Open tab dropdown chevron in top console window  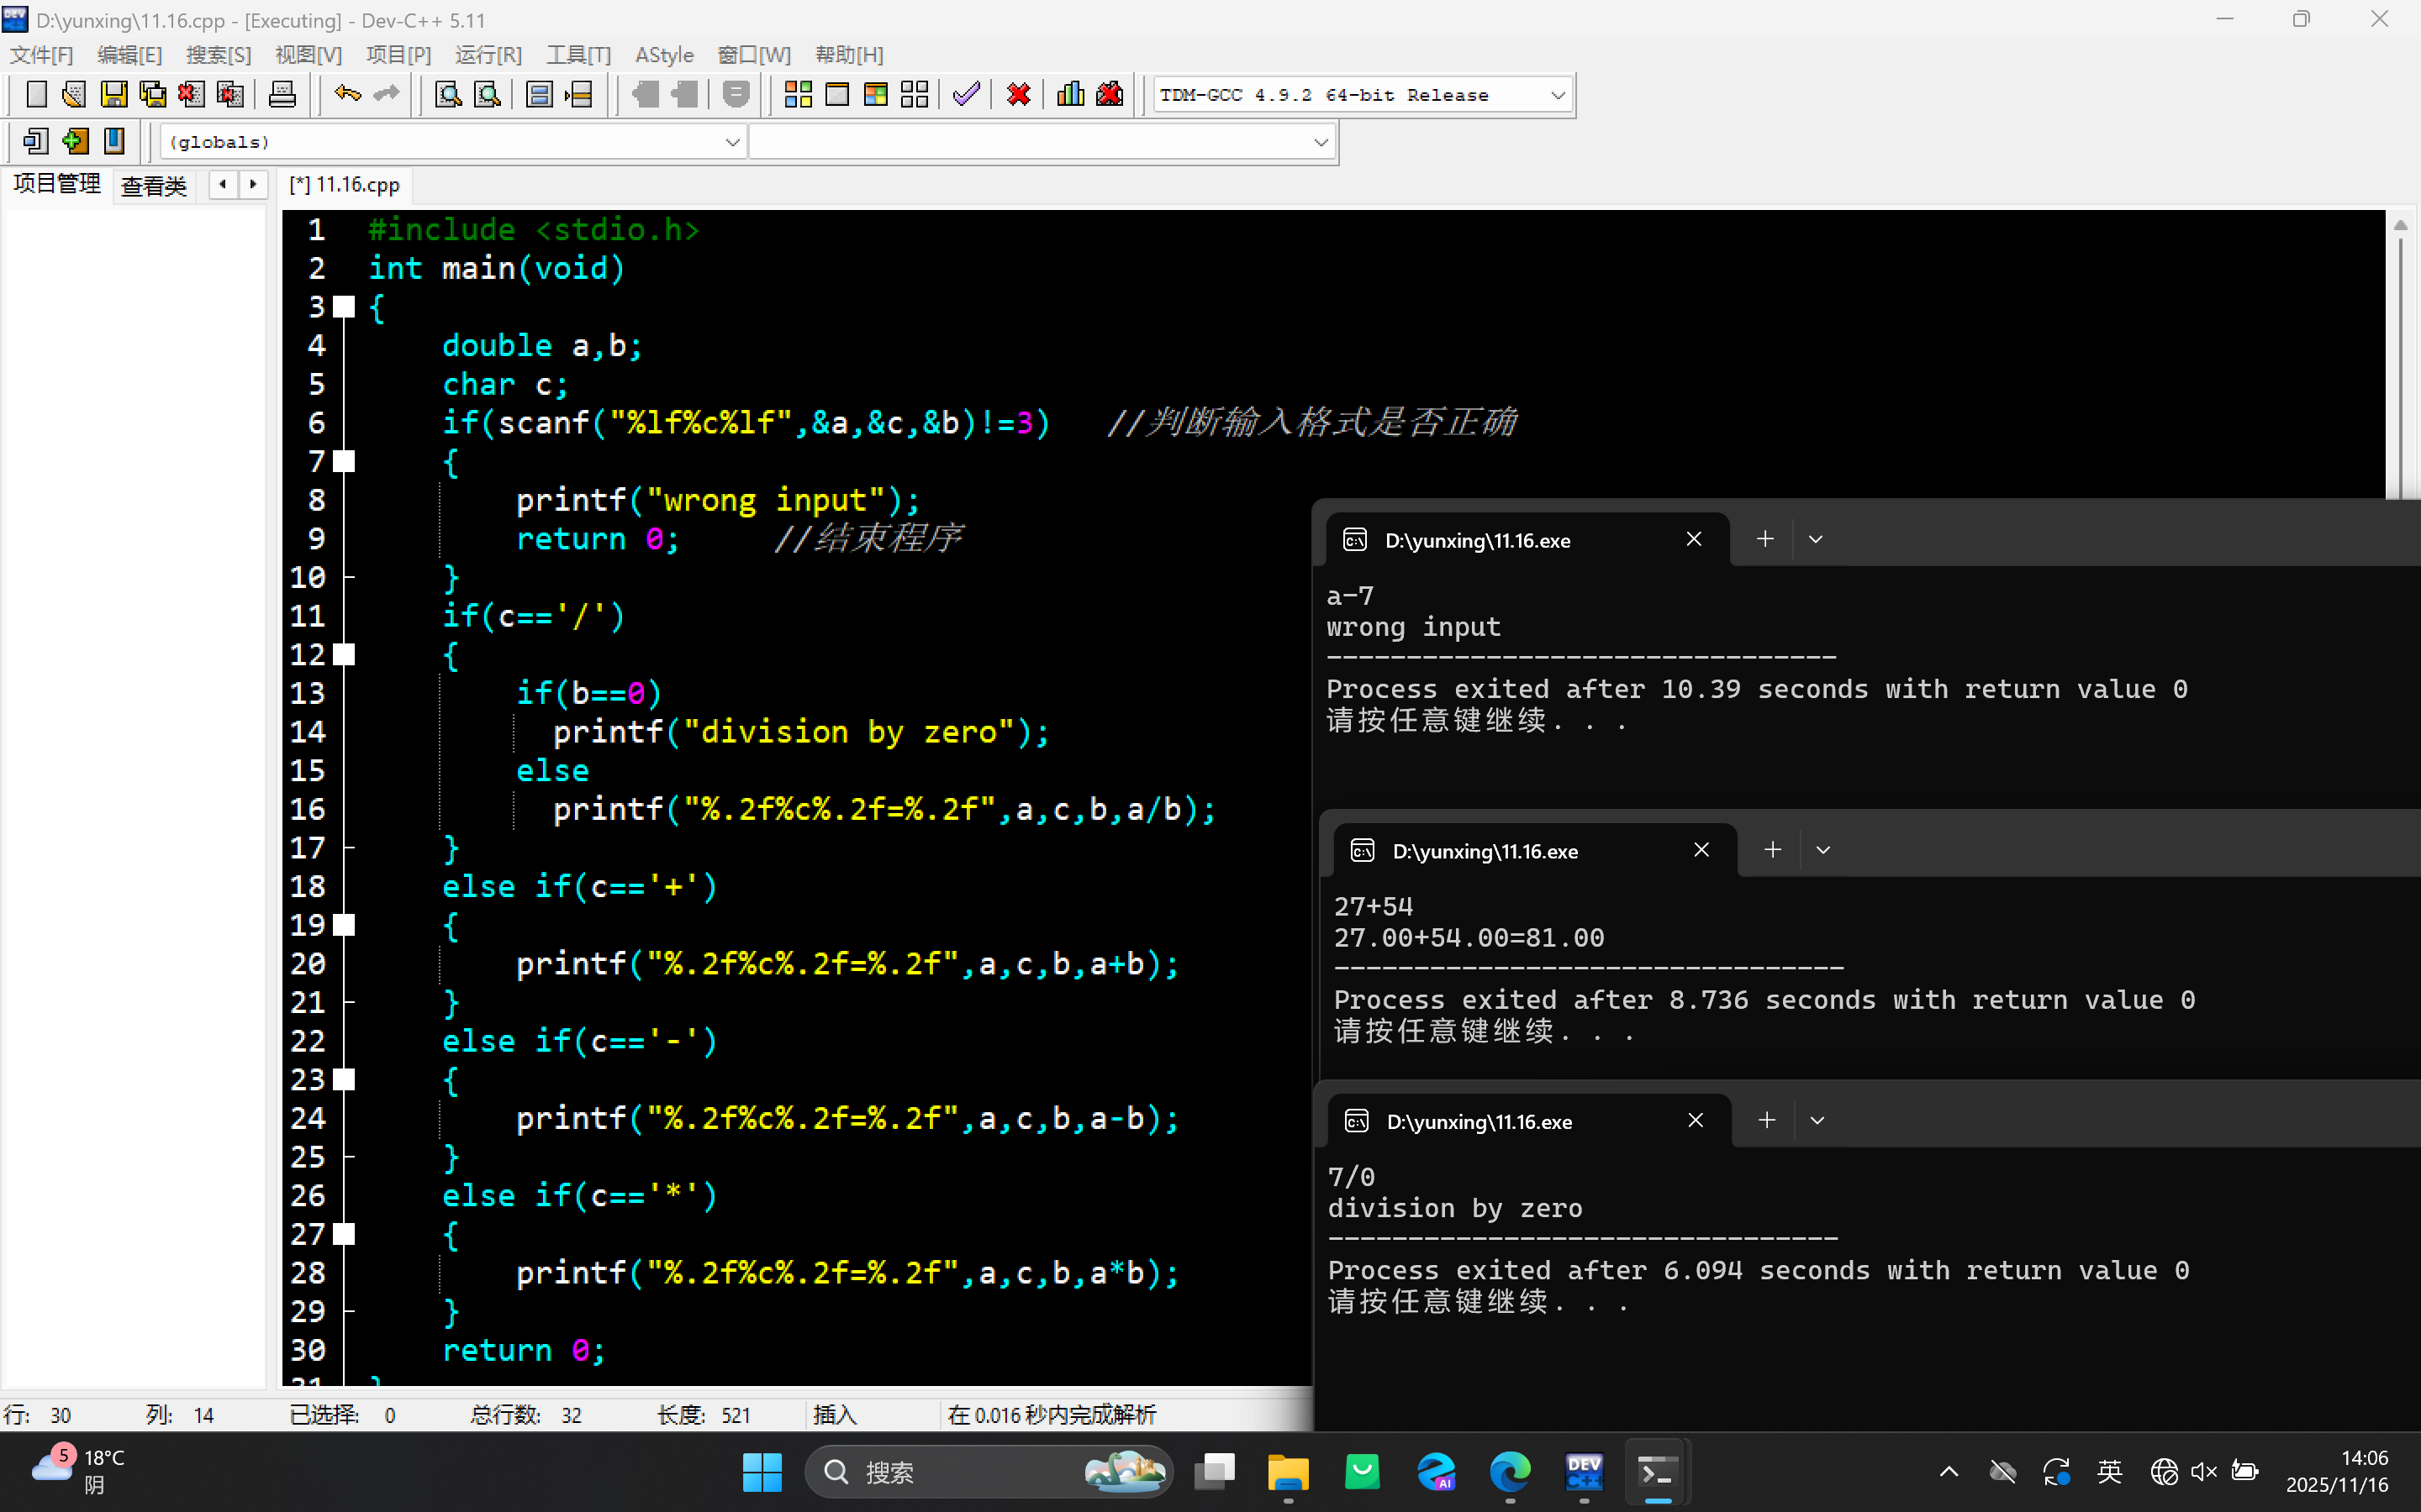tap(1815, 540)
